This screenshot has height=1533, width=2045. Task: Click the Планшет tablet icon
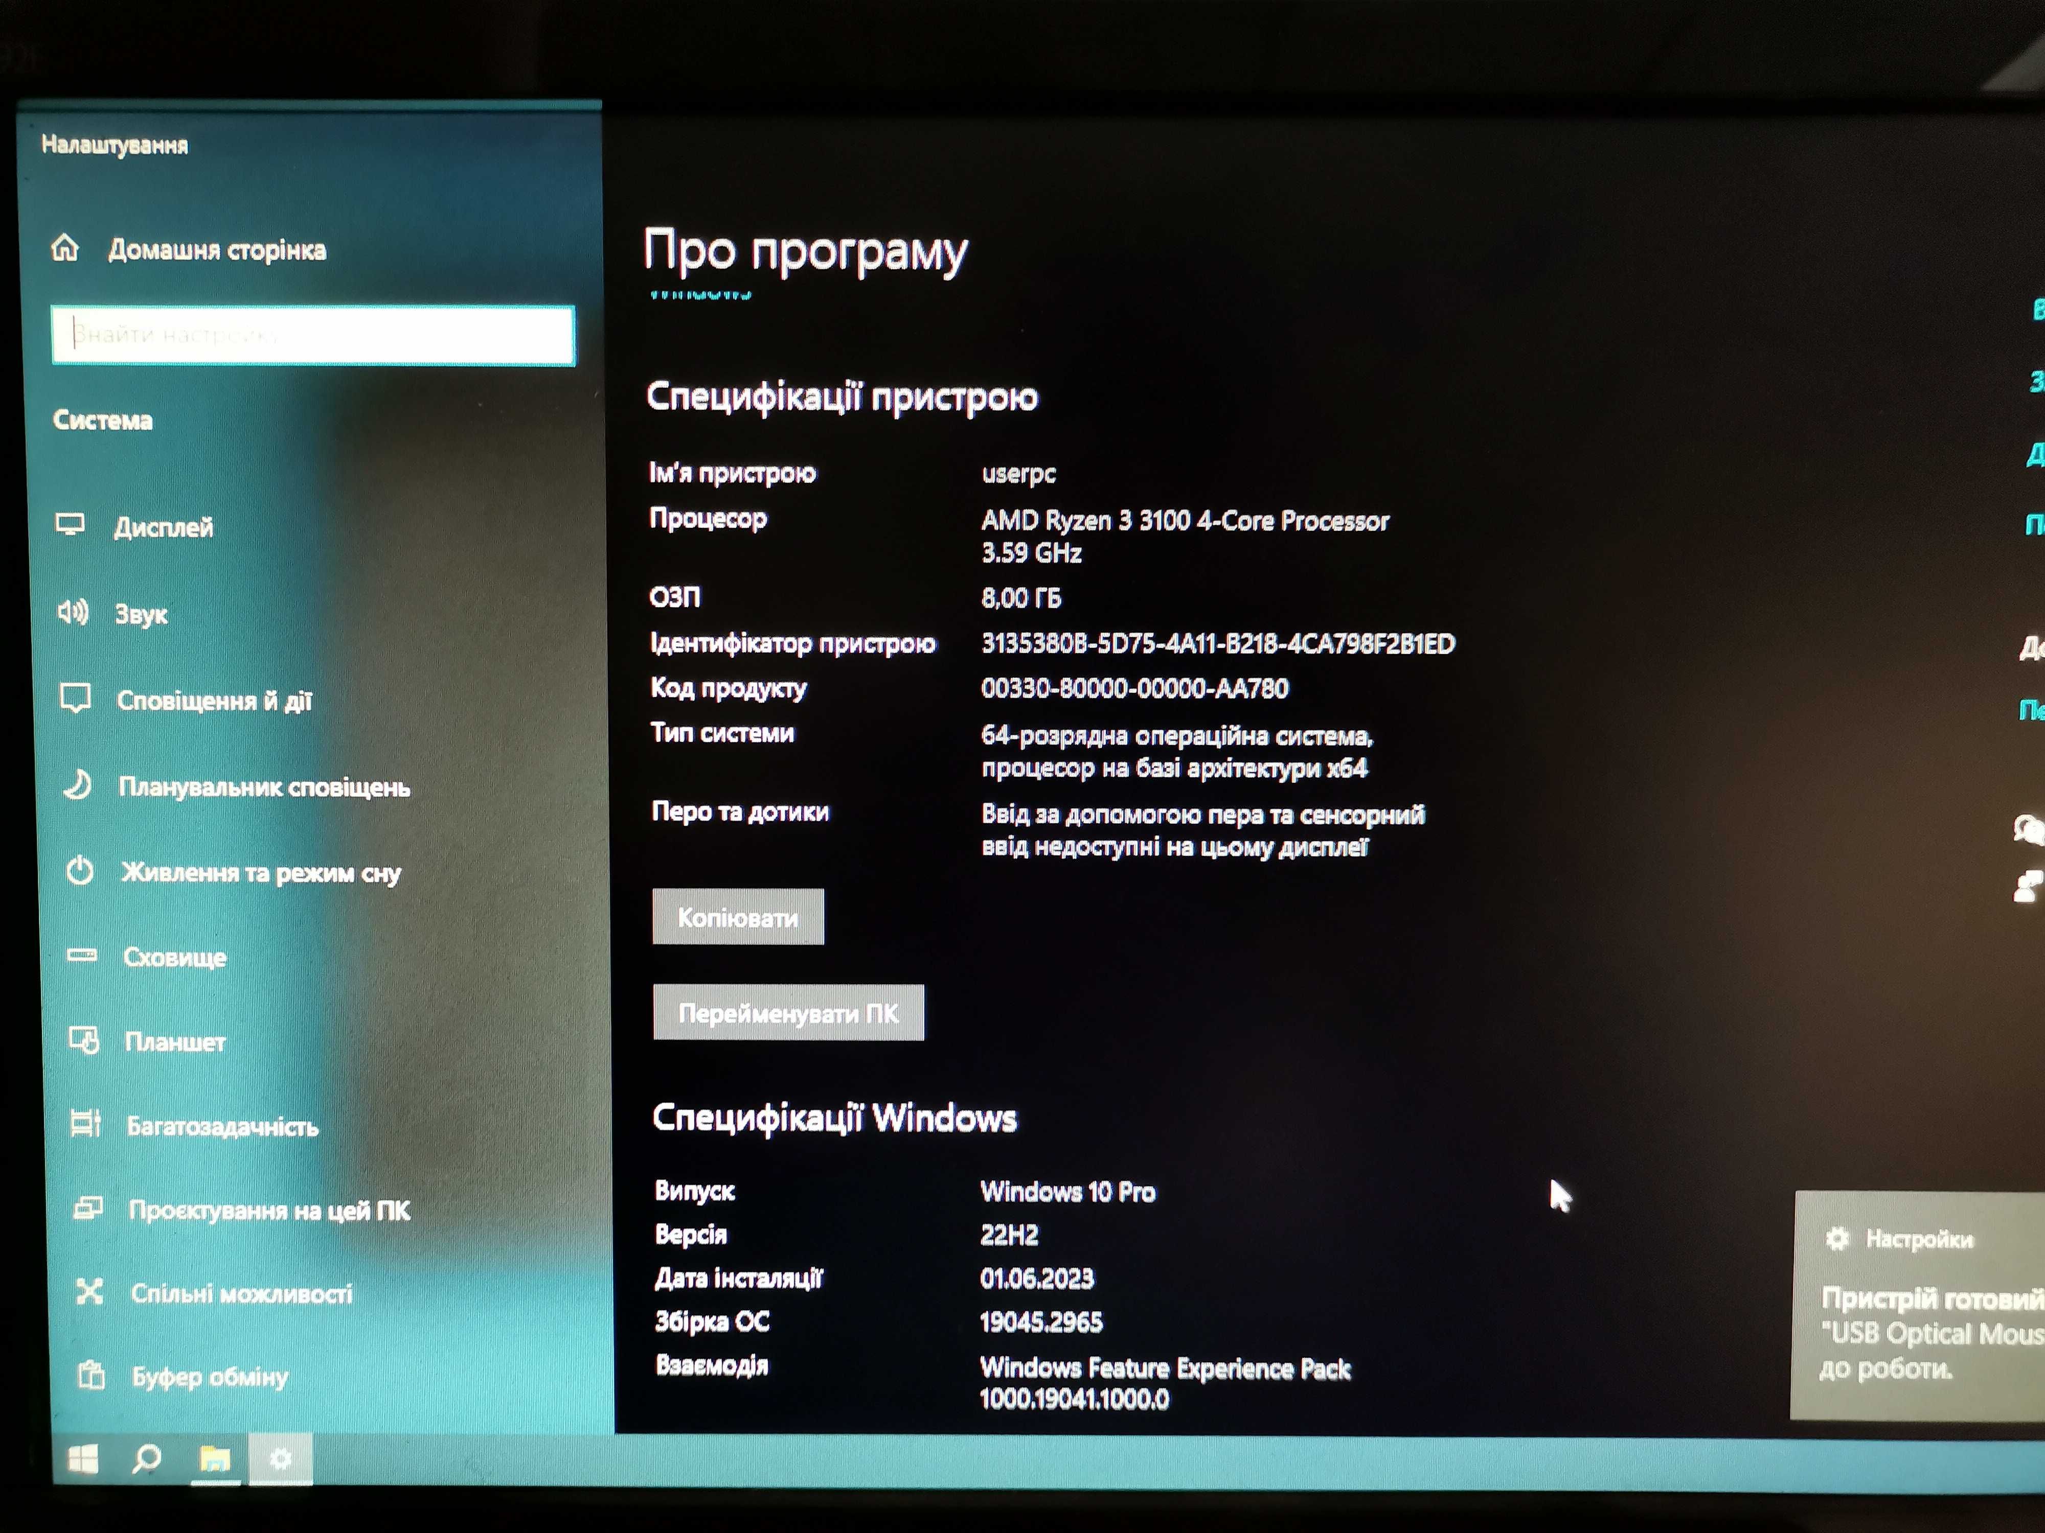[x=84, y=1040]
